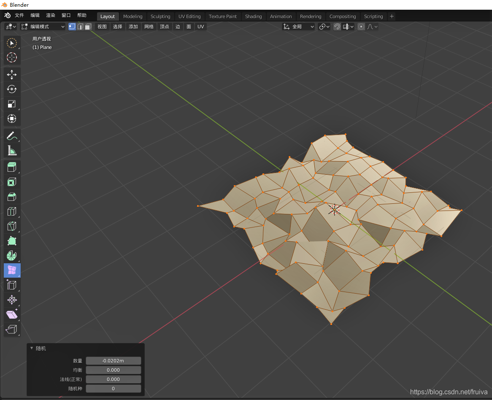The width and height of the screenshot is (492, 400).
Task: Open the 窗口 menu
Action: tap(66, 15)
